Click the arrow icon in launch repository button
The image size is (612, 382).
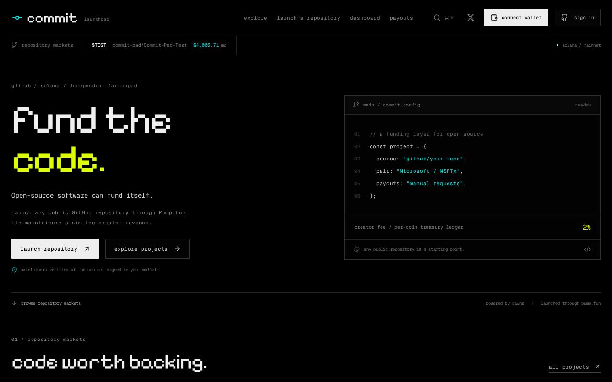pyautogui.click(x=87, y=249)
